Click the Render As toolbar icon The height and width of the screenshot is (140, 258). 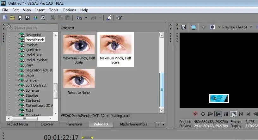[x=35, y=18]
